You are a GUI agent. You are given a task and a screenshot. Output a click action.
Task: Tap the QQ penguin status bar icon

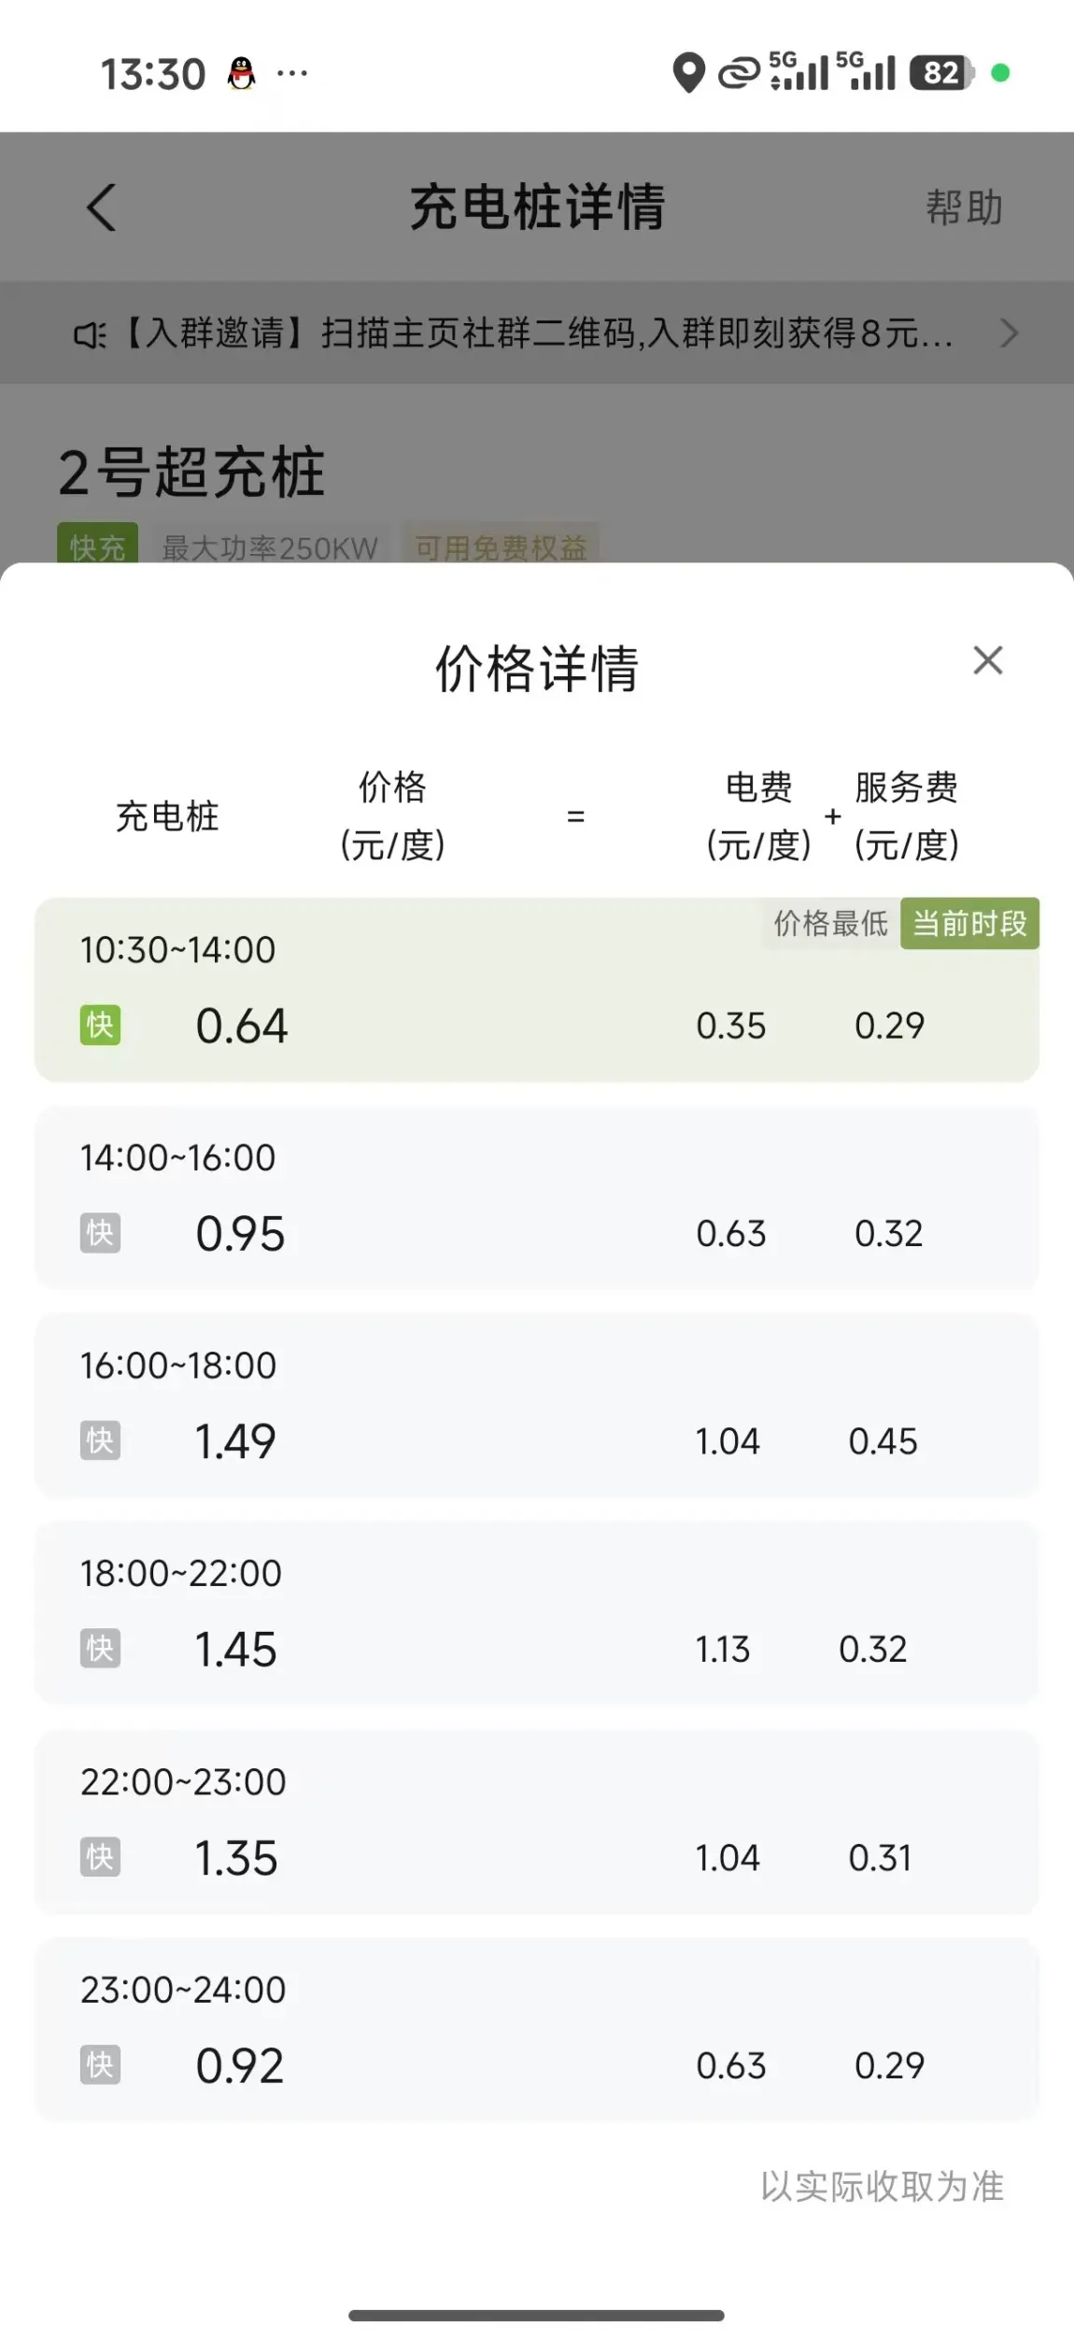point(241,73)
